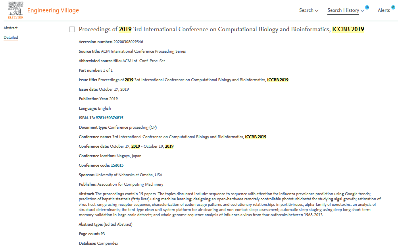This screenshot has width=398, height=249.
Task: Expand the Search History dropdown
Action: click(346, 10)
